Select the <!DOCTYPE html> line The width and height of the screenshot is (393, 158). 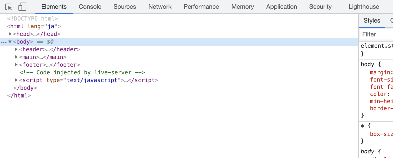click(33, 18)
